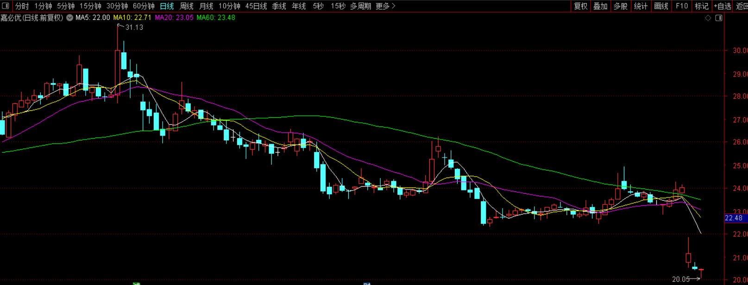Open 统计 statistics tool
Image resolution: width=748 pixels, height=285 pixels.
point(641,6)
